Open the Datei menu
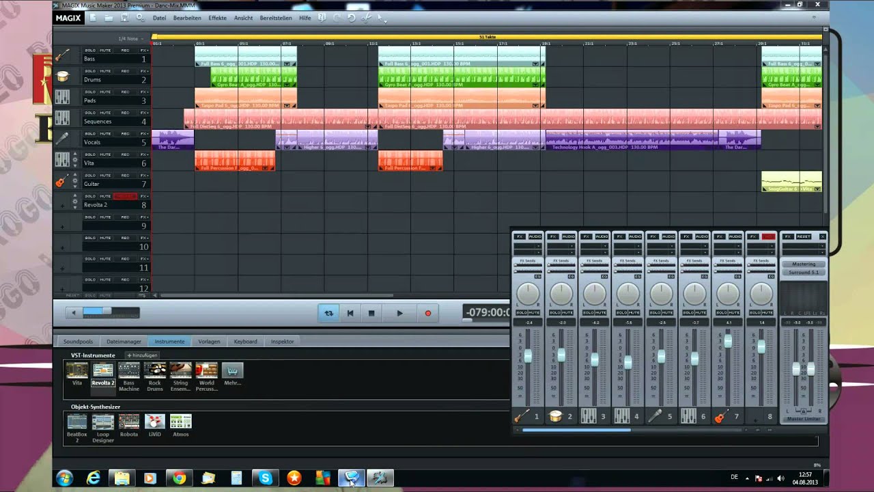874x492 pixels. click(160, 18)
